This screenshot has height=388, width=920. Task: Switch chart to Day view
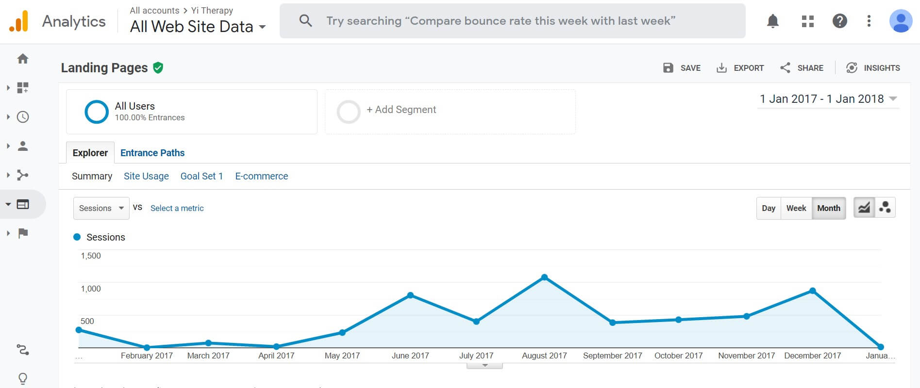pyautogui.click(x=768, y=208)
